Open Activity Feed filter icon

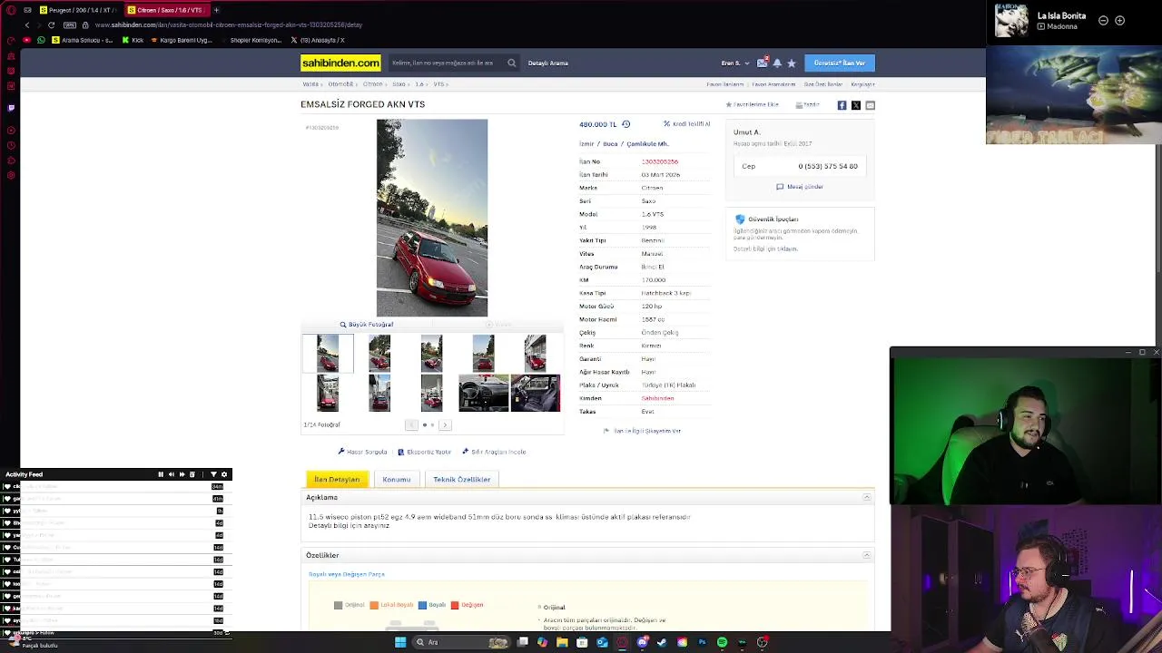214,474
